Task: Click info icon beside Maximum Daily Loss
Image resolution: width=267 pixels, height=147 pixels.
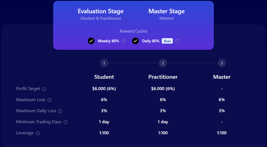Action: pyautogui.click(x=60, y=111)
